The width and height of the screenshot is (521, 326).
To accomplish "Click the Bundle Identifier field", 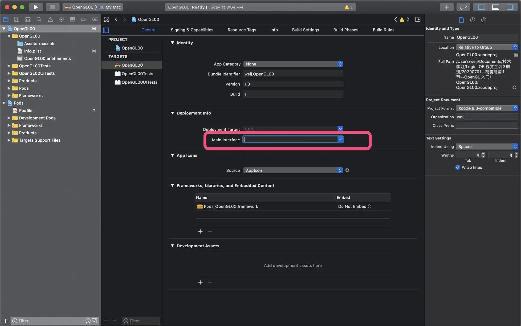I will click(293, 74).
